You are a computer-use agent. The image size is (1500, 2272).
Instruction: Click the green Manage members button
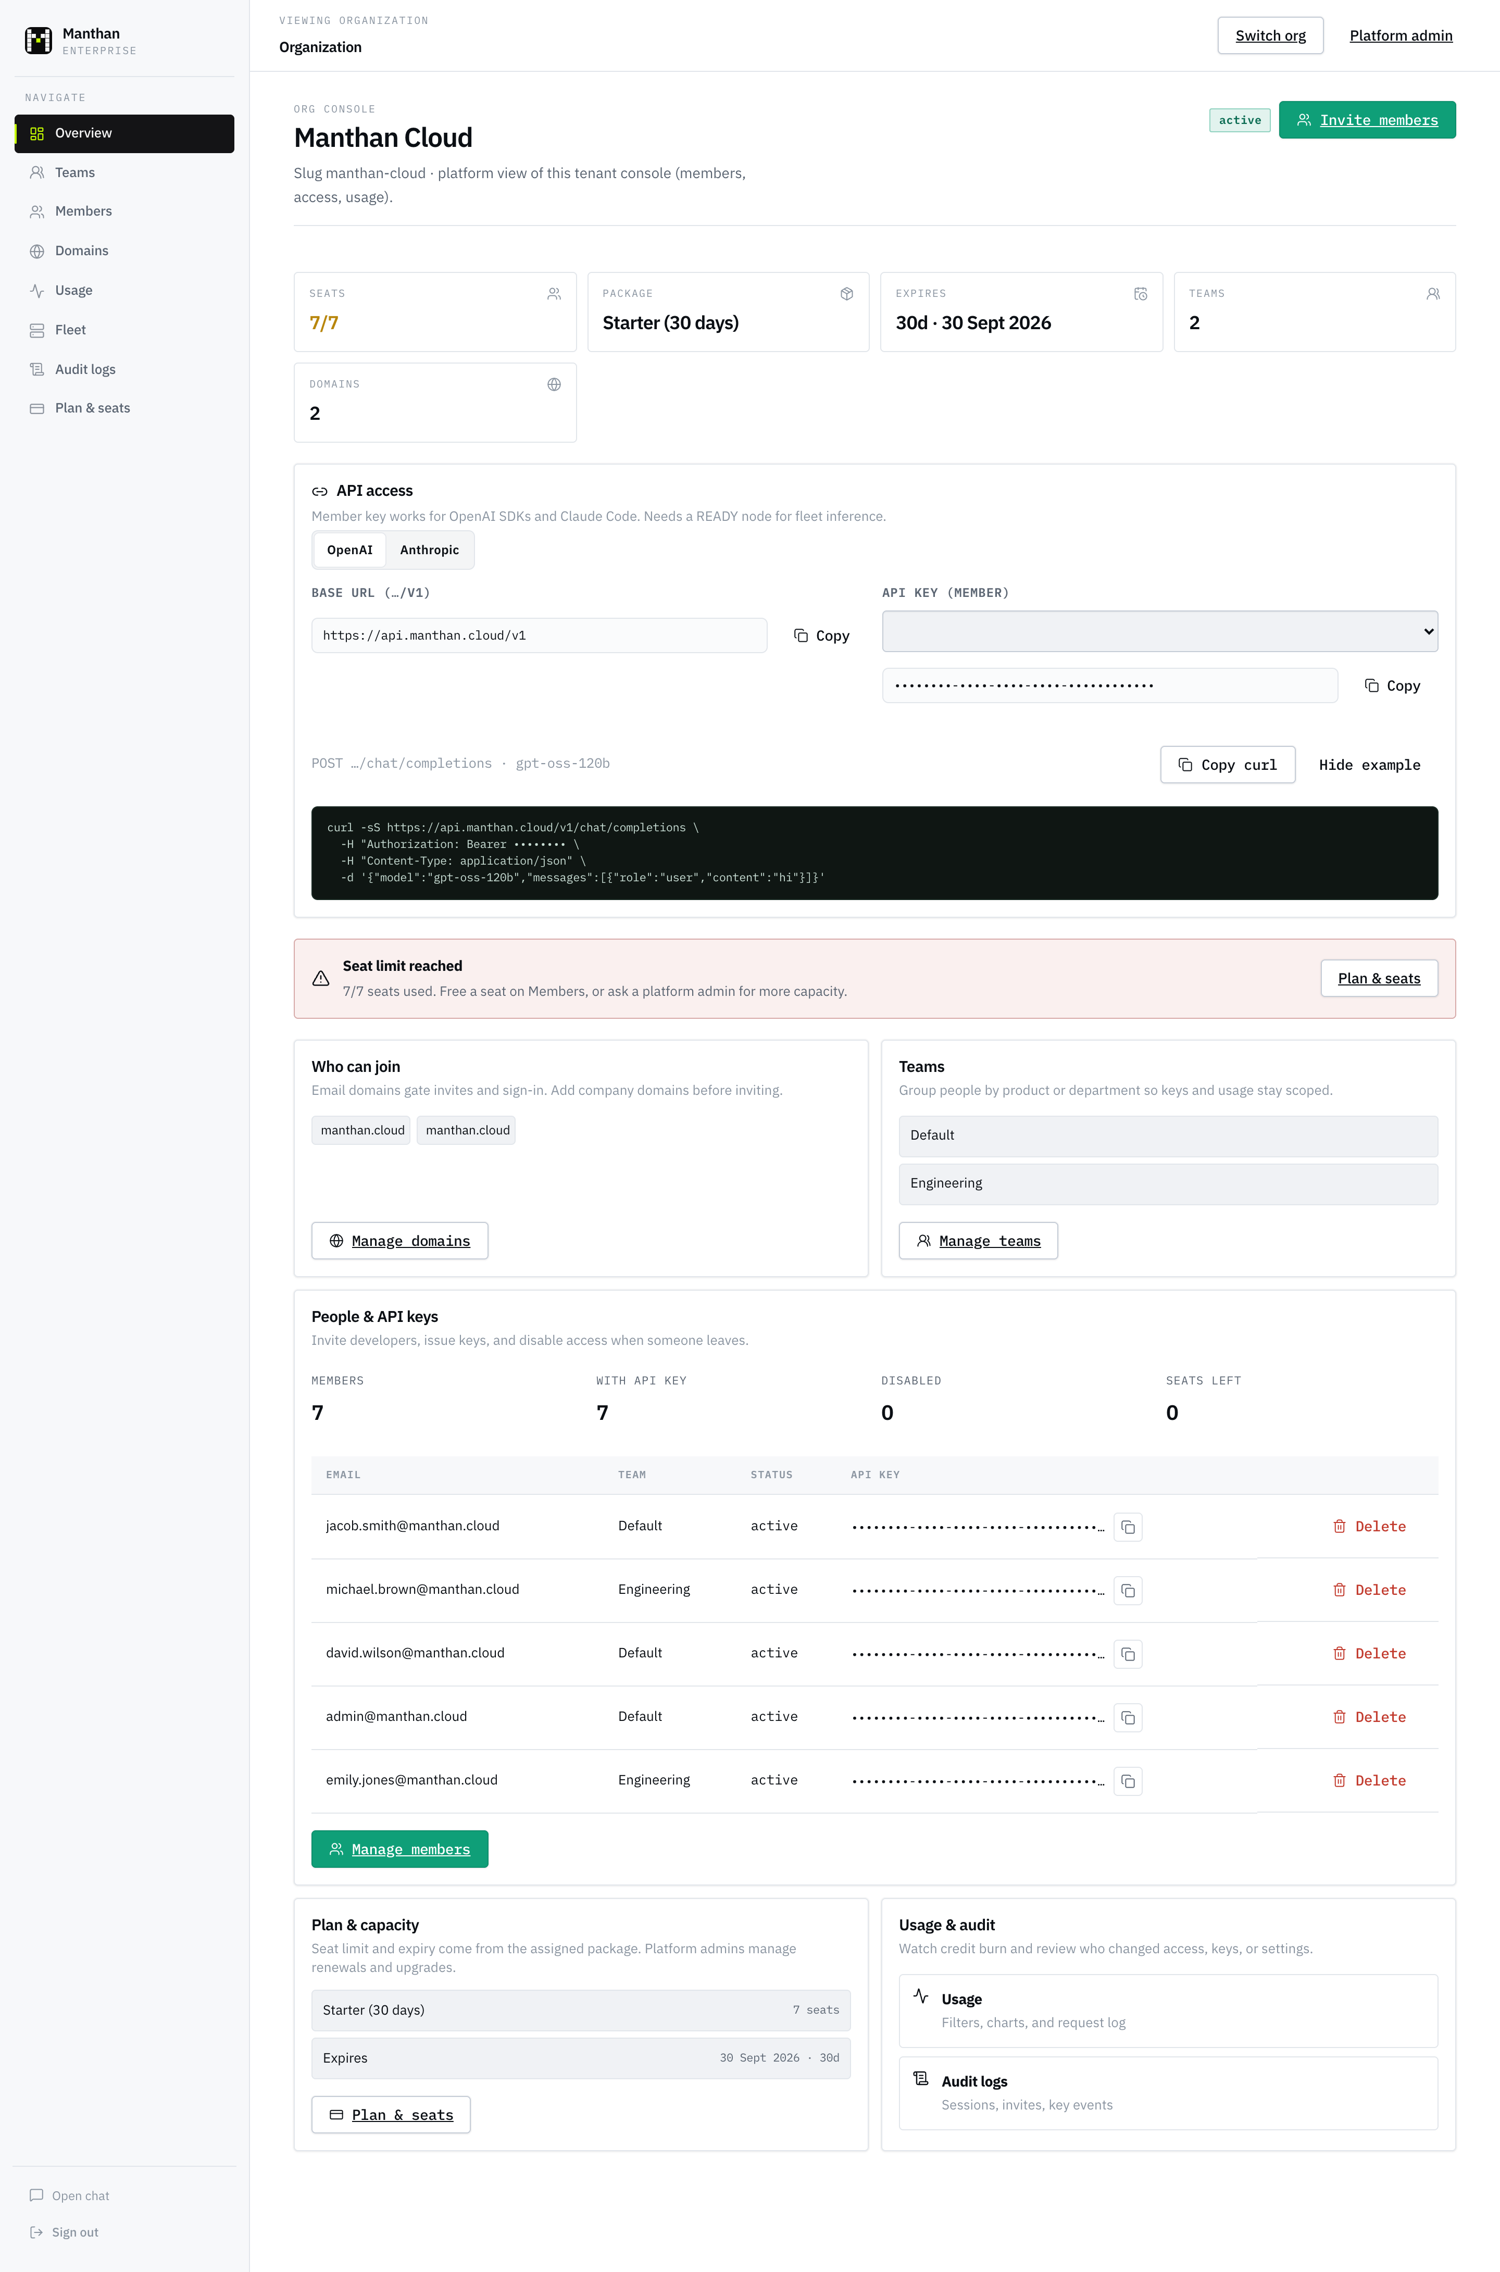[400, 1849]
